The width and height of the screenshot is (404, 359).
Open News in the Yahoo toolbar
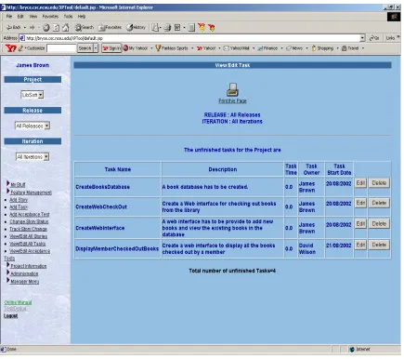pyautogui.click(x=294, y=48)
